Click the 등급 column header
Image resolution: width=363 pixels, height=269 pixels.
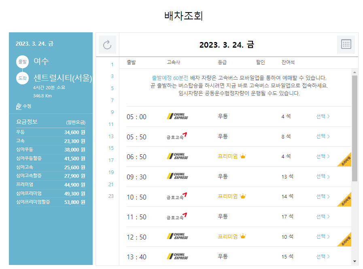click(222, 62)
